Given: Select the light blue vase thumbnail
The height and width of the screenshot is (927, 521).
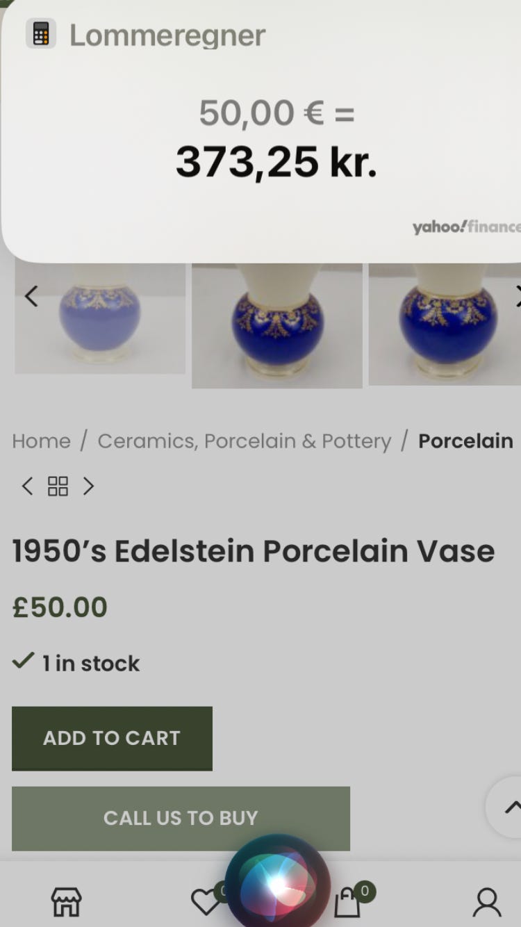Looking at the screenshot, I should (x=100, y=318).
